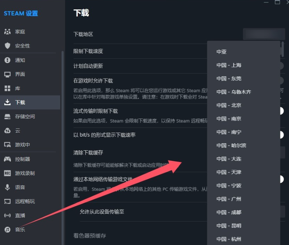289x245 pixels.
Task: Choose 中国 - 哈尔滨 download region
Action: [243, 146]
